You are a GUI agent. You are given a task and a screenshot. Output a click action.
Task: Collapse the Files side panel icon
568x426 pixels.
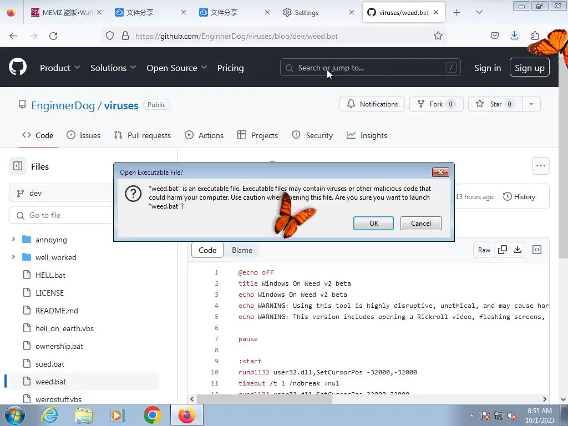[18, 166]
